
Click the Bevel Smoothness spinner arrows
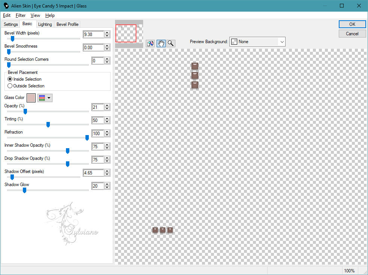pos(107,48)
